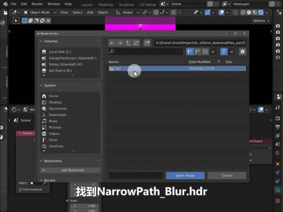Open the Help menu
This screenshot has height=212, width=283.
tap(68, 4)
